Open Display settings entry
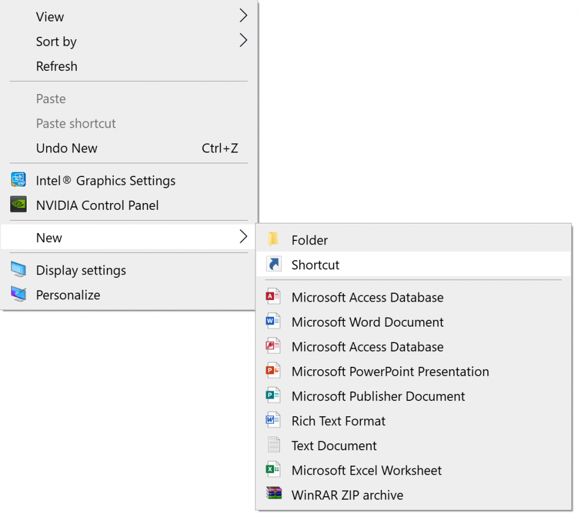This screenshot has height=520, width=581. click(x=129, y=270)
